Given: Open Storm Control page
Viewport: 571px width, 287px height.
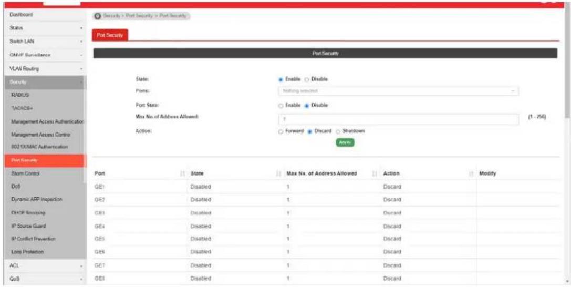Looking at the screenshot, I should point(26,174).
